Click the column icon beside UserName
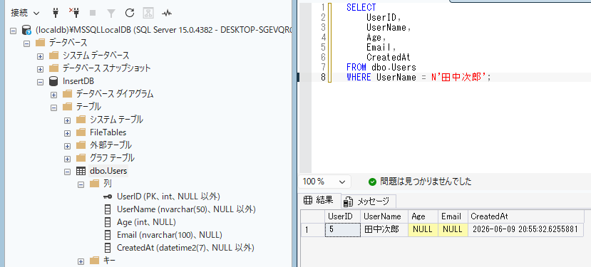The height and width of the screenshot is (267, 591). tap(108, 209)
